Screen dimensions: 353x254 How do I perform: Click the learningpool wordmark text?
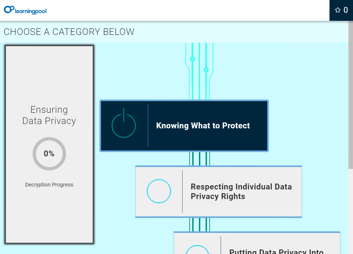[31, 11]
